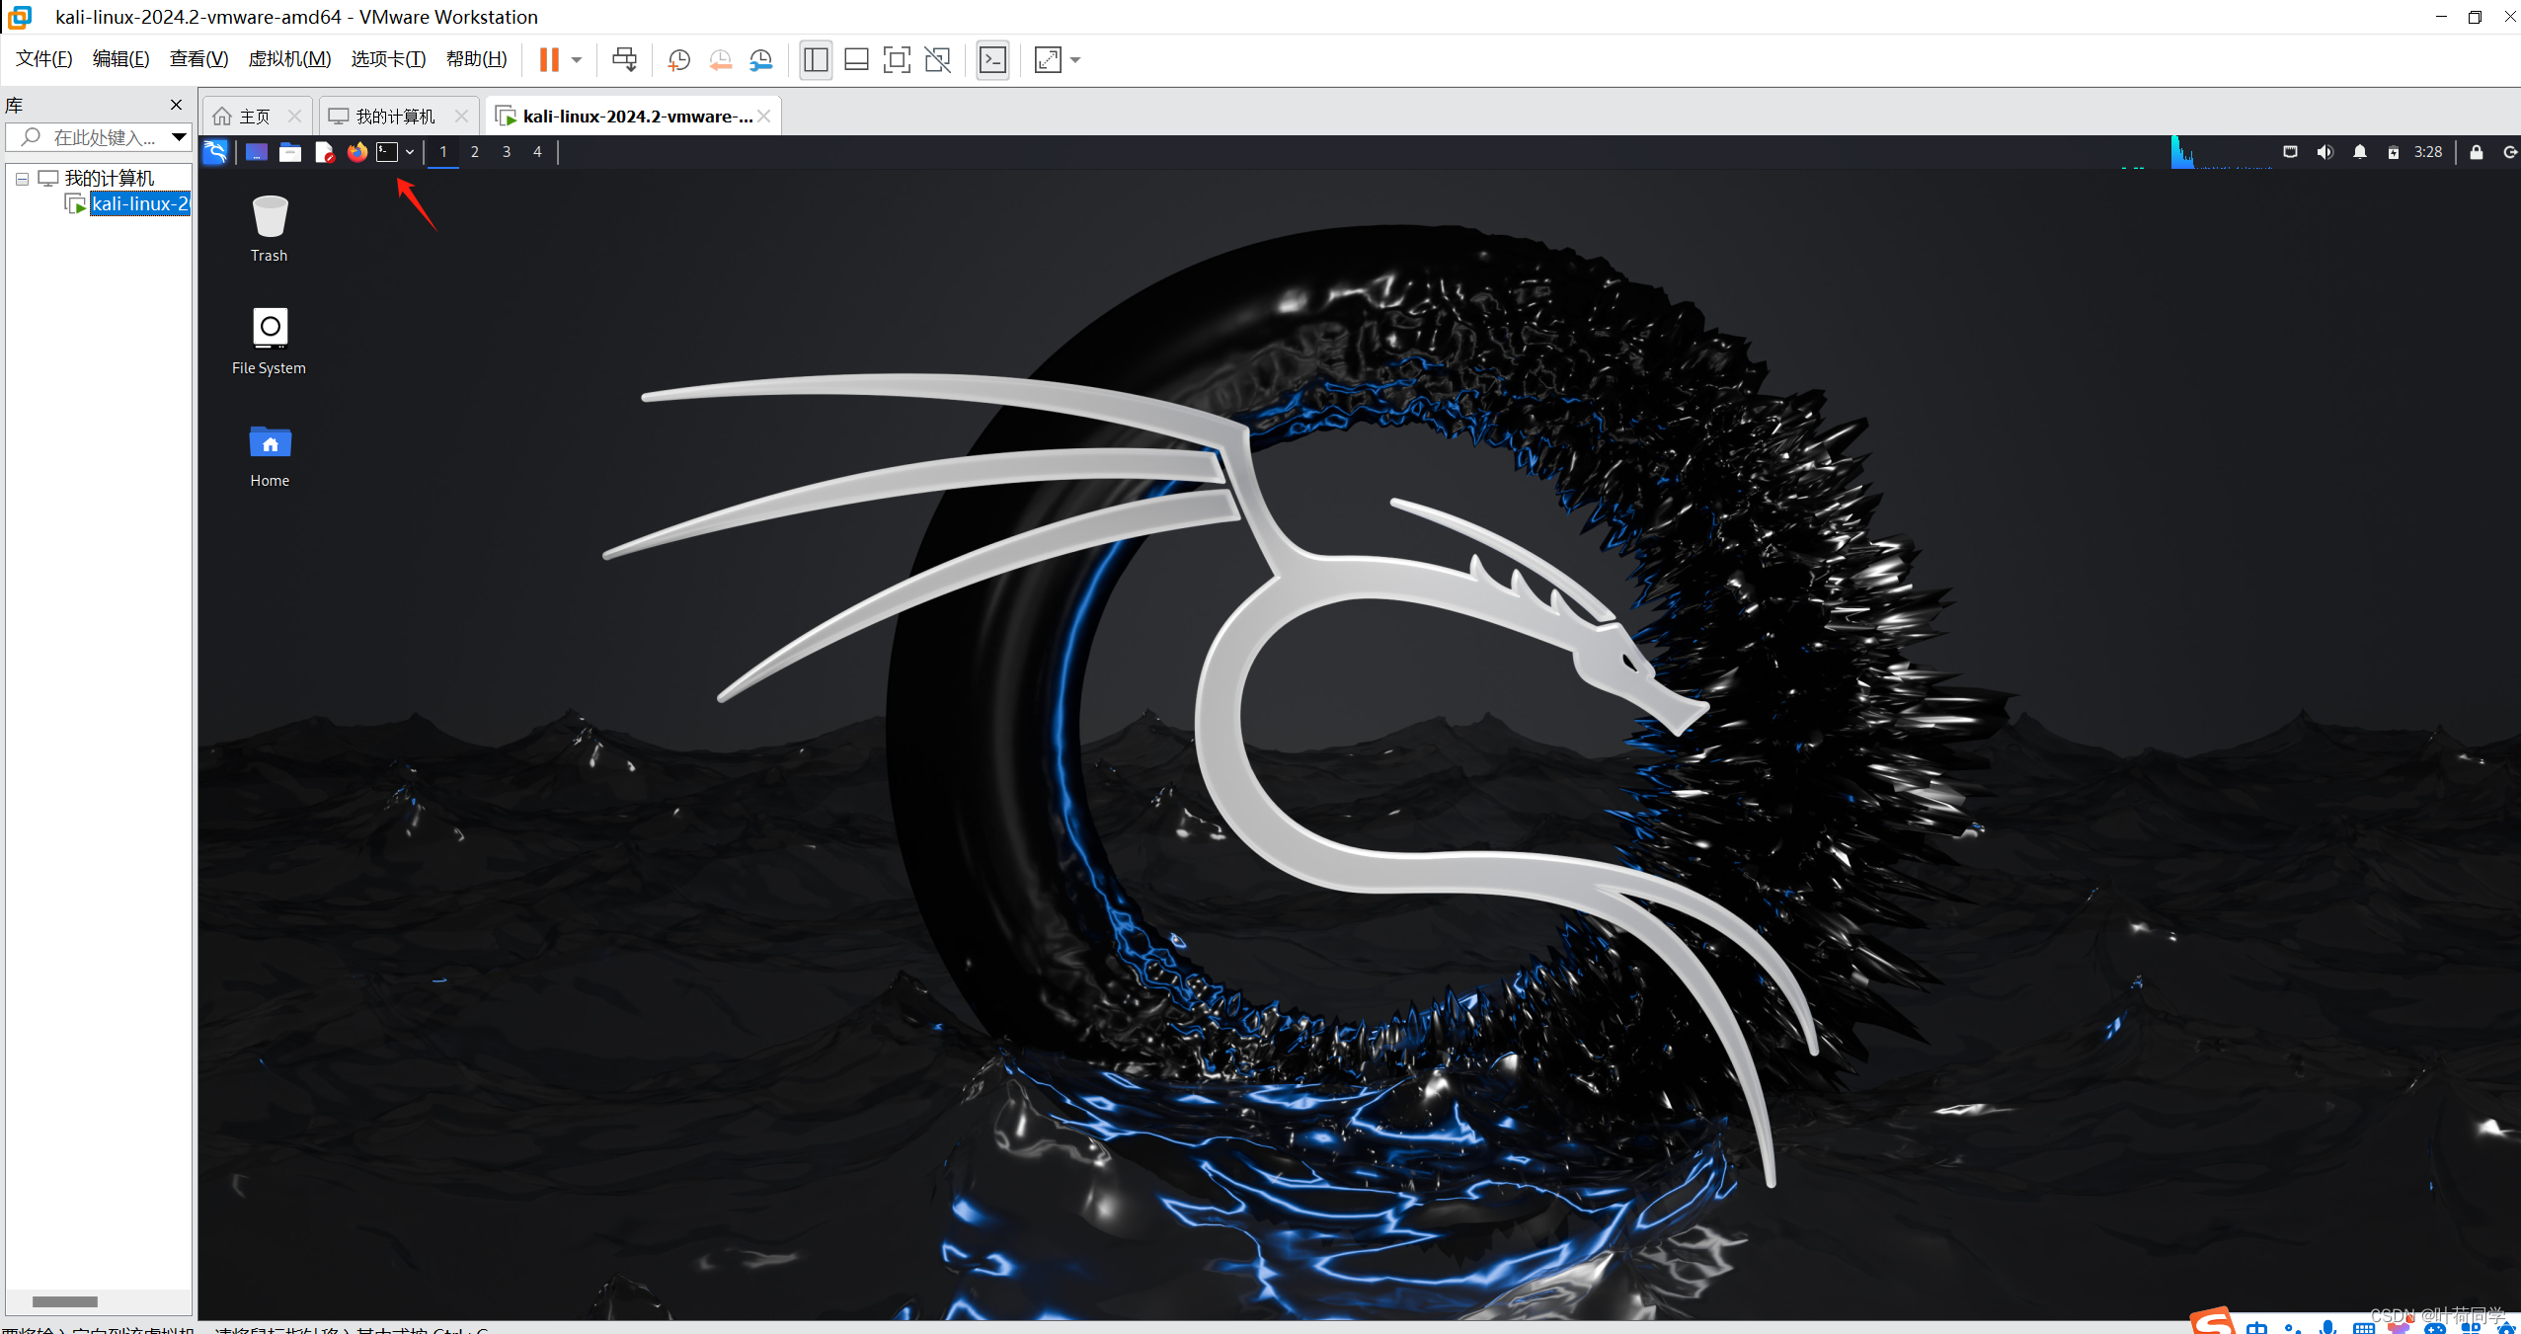2521x1334 pixels.
Task: Click the 3:28 clock in Kali panel
Action: coord(2428,152)
